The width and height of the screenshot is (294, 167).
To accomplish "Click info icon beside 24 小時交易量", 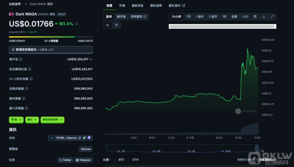I will pos(31,79).
